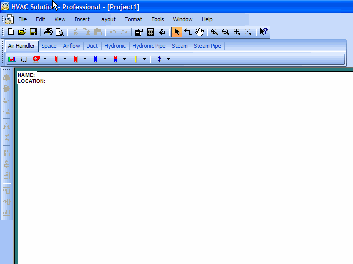Image resolution: width=353 pixels, height=264 pixels.
Task: Open a file with folder icon
Action: [22, 32]
